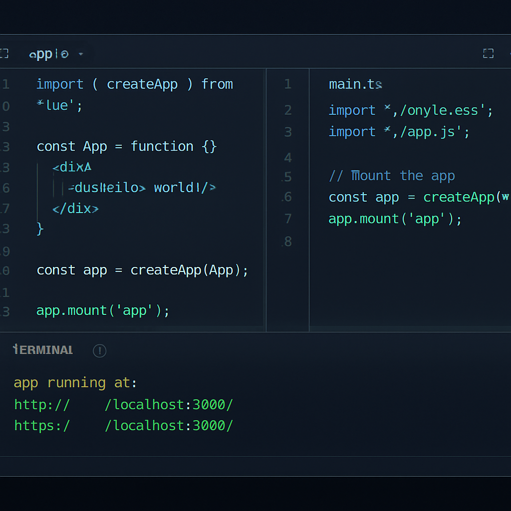Open the dropdown arrow beside the app tab
Viewport: 511px width, 511px height.
81,54
